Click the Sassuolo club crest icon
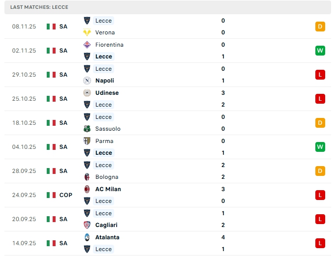Image resolution: width=336 pixels, height=256 pixels. point(87,129)
